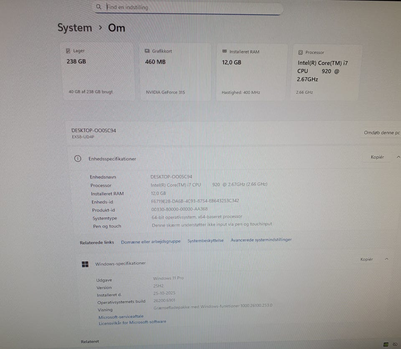Open 'Domæne eller arbejdsgruppe' link

[x=151, y=242]
